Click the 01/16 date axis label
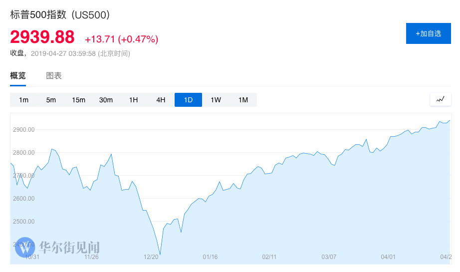 [x=210, y=257]
